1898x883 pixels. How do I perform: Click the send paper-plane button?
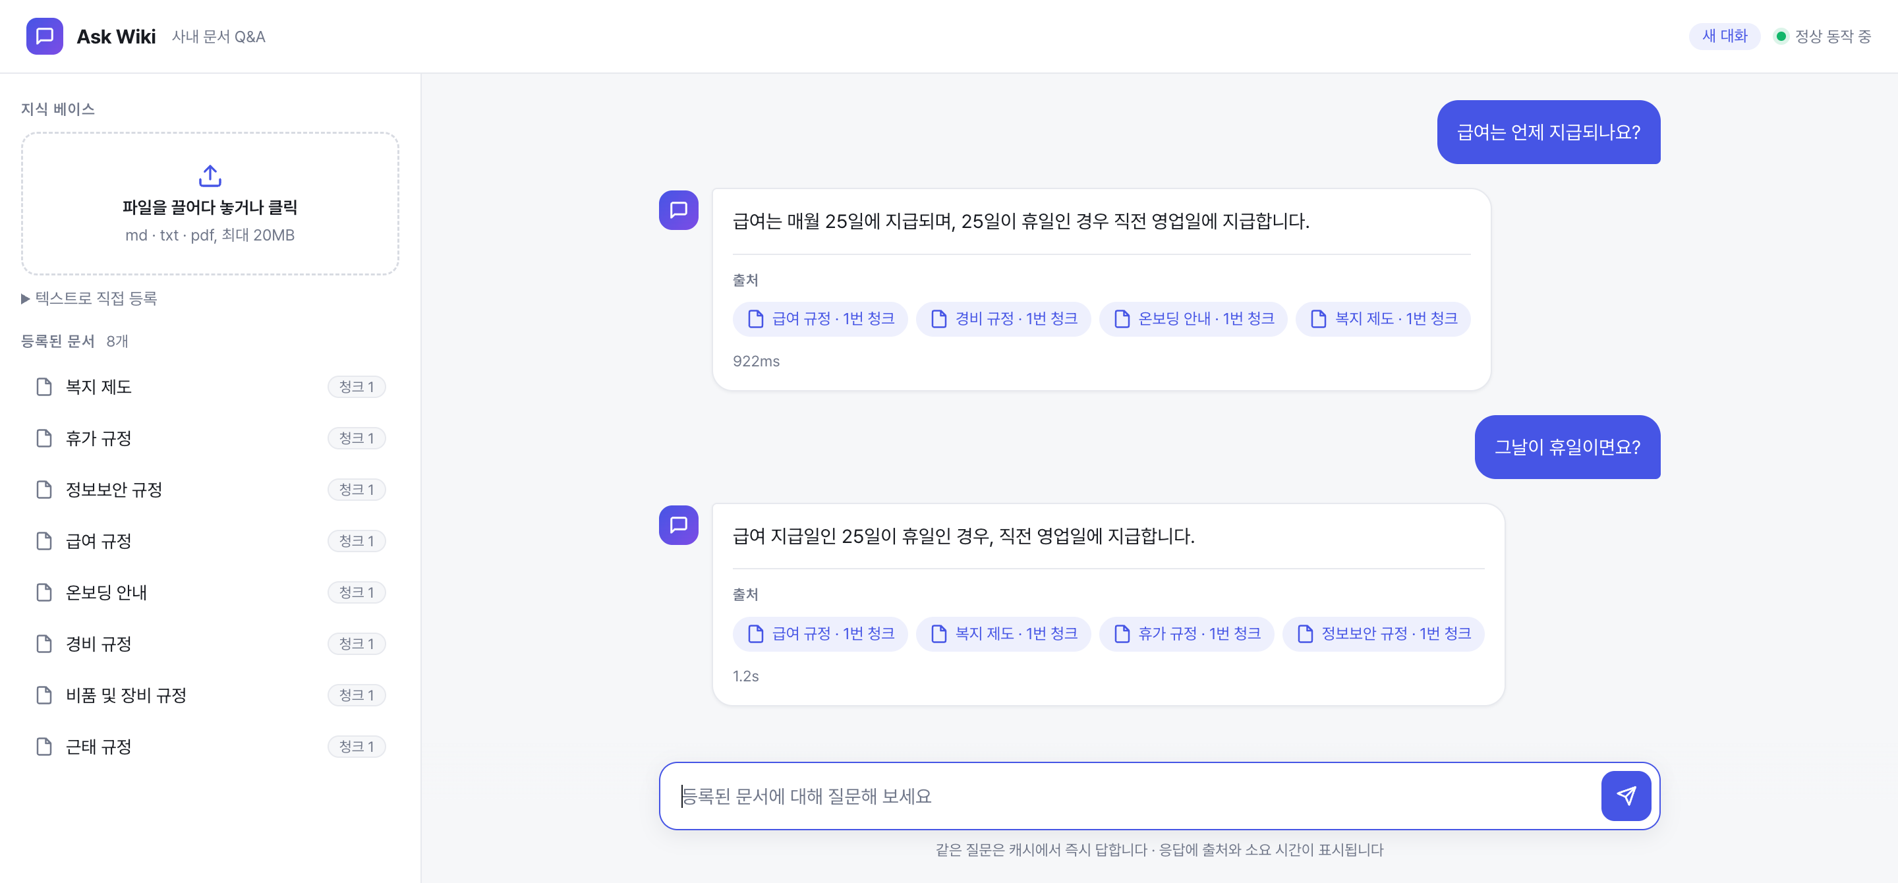click(x=1625, y=795)
